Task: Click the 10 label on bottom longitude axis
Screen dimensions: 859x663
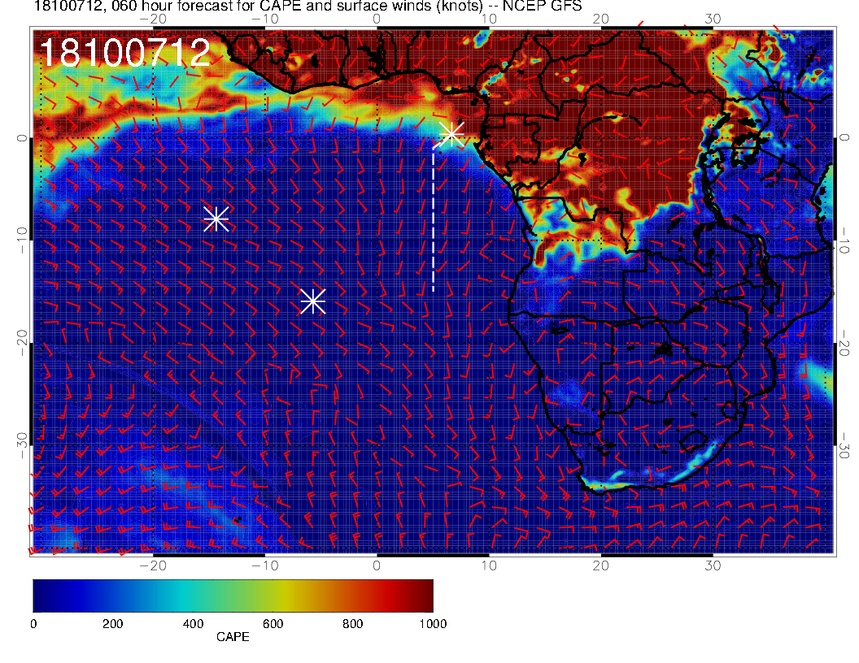Action: 489,564
